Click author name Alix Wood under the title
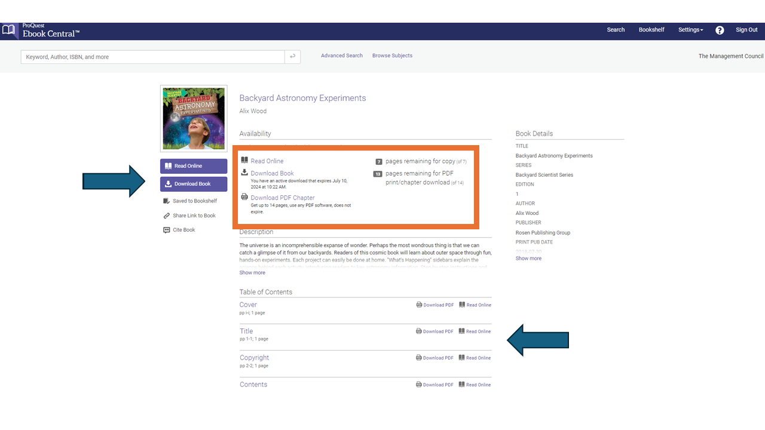 tap(253, 111)
